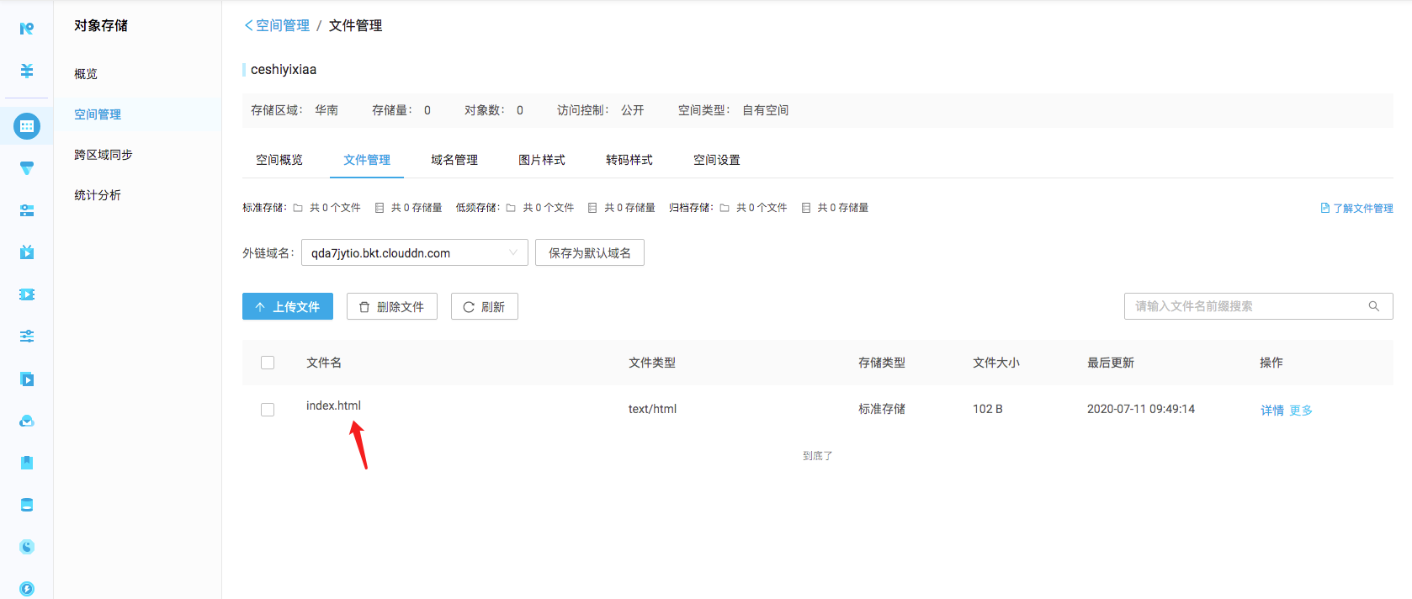This screenshot has height=599, width=1412.
Task: Click the 最后更新 column header
Action: click(x=1111, y=363)
